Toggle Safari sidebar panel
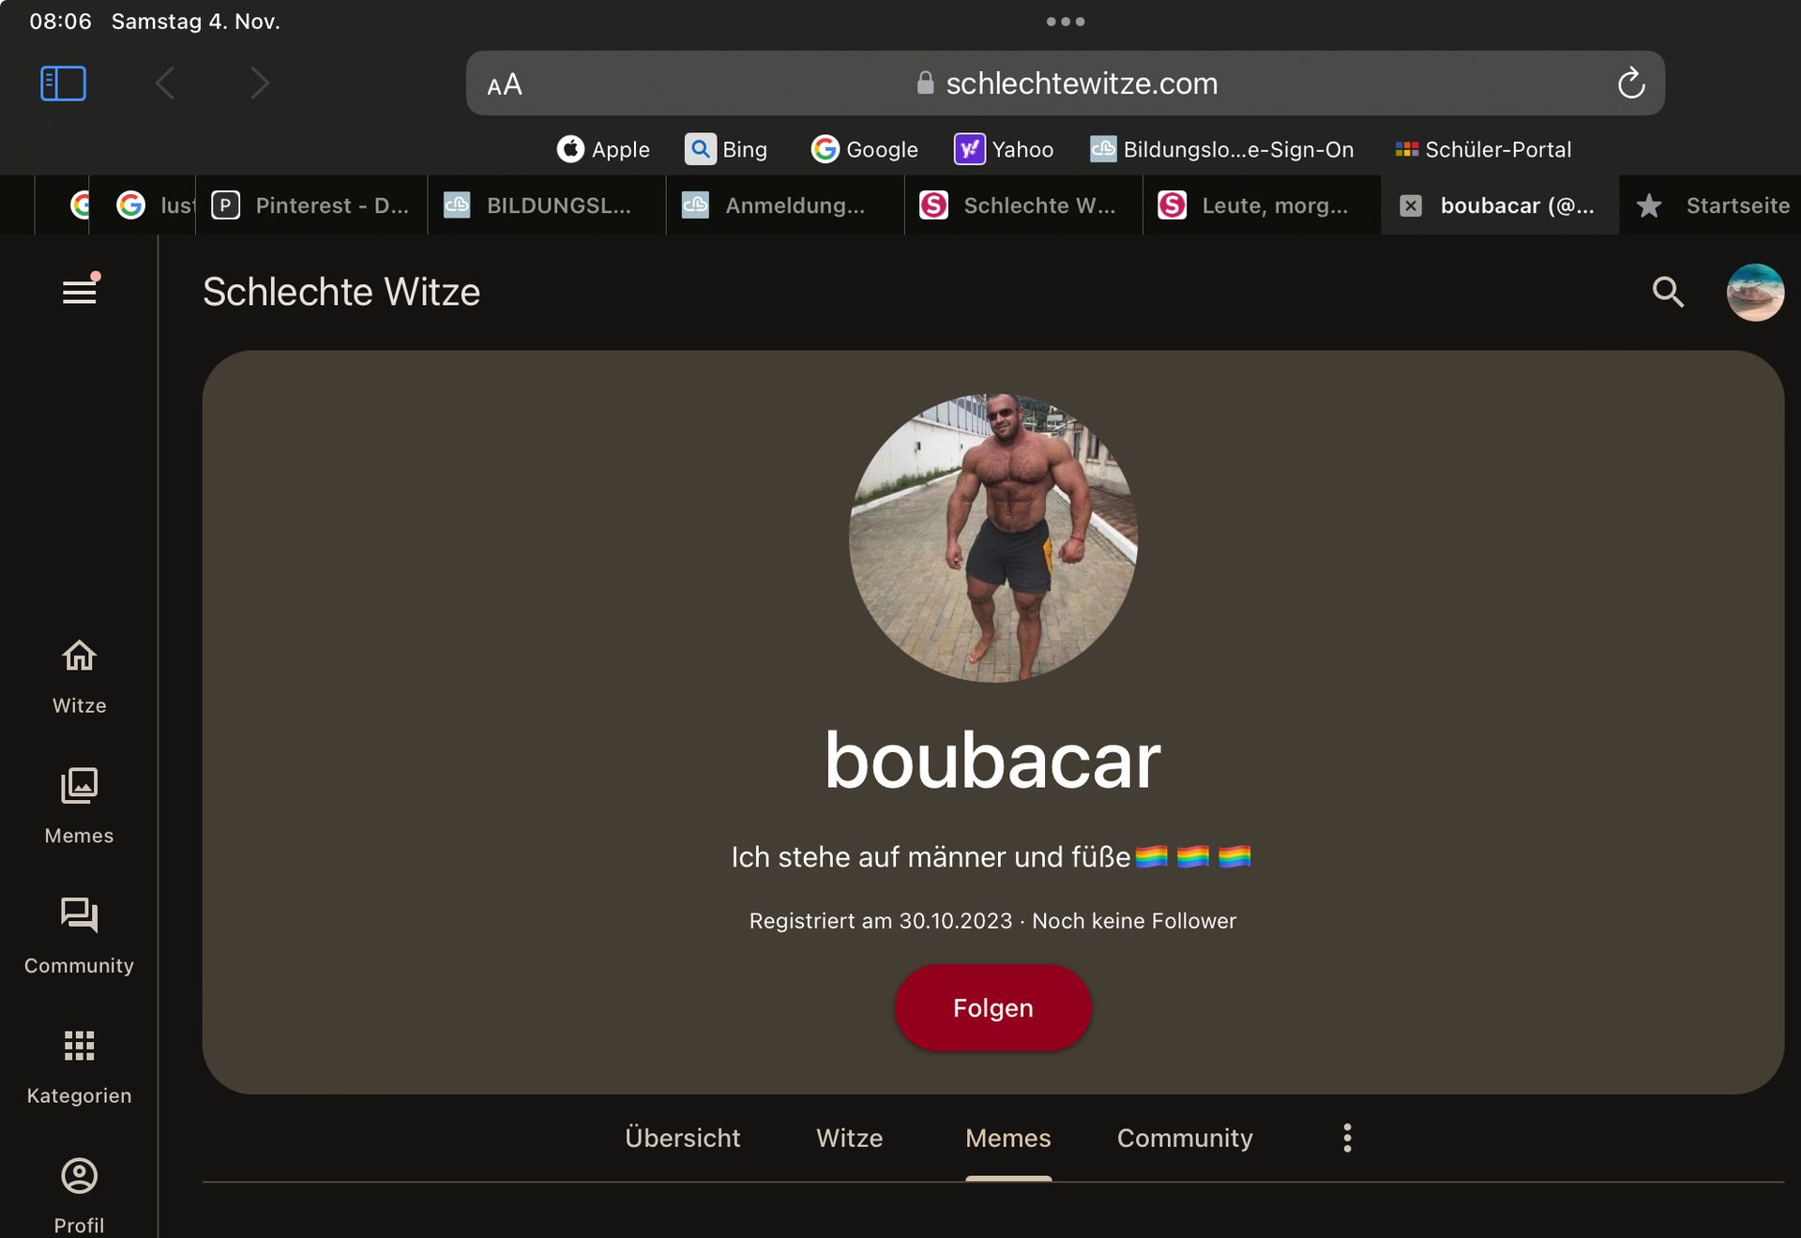The image size is (1801, 1238). pos(64,83)
